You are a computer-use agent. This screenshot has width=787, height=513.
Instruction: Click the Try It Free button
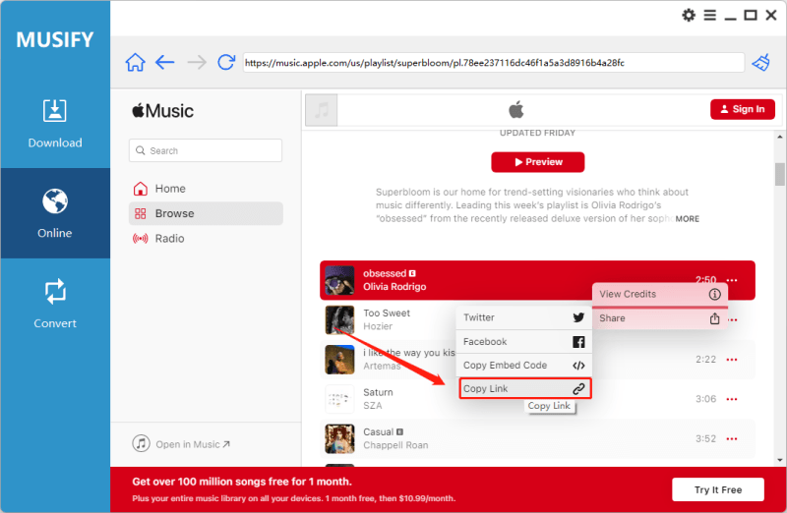coord(718,490)
